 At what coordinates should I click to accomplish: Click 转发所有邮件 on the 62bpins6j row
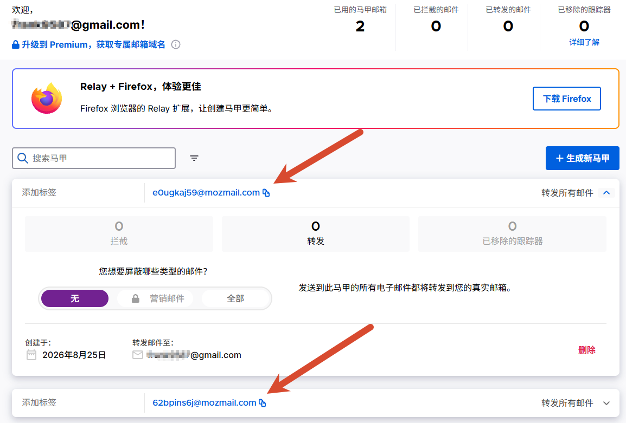point(567,403)
